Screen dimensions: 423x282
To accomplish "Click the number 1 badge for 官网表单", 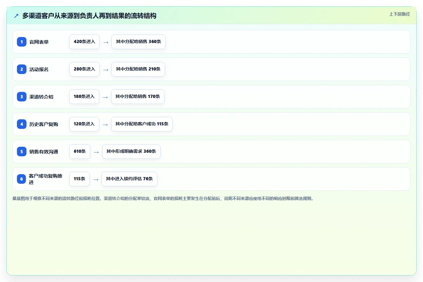I will pyautogui.click(x=22, y=42).
